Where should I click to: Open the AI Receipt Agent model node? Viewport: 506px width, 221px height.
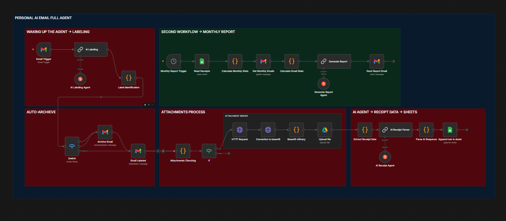385,157
